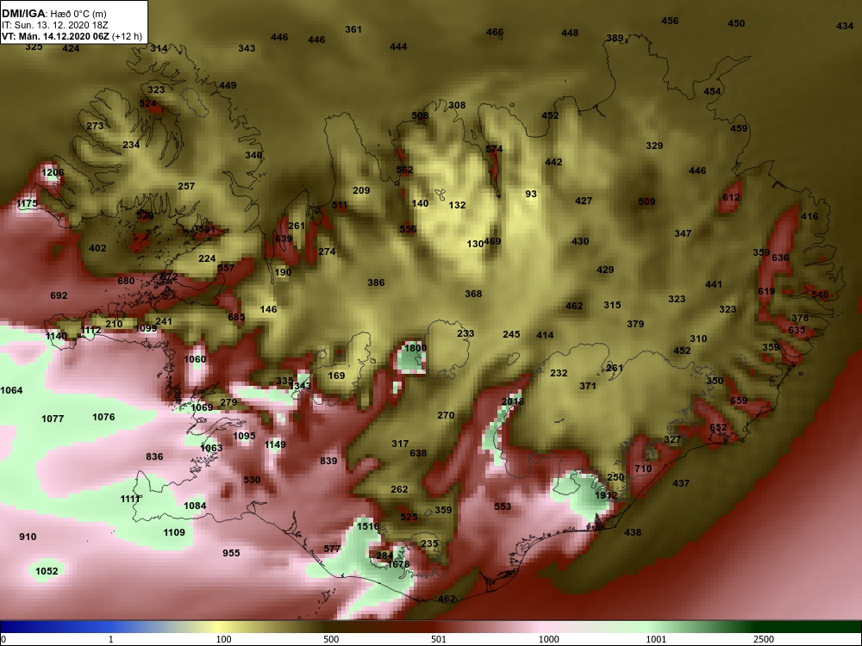Click the 2018 height value
862x646 pixels.
pyautogui.click(x=512, y=401)
